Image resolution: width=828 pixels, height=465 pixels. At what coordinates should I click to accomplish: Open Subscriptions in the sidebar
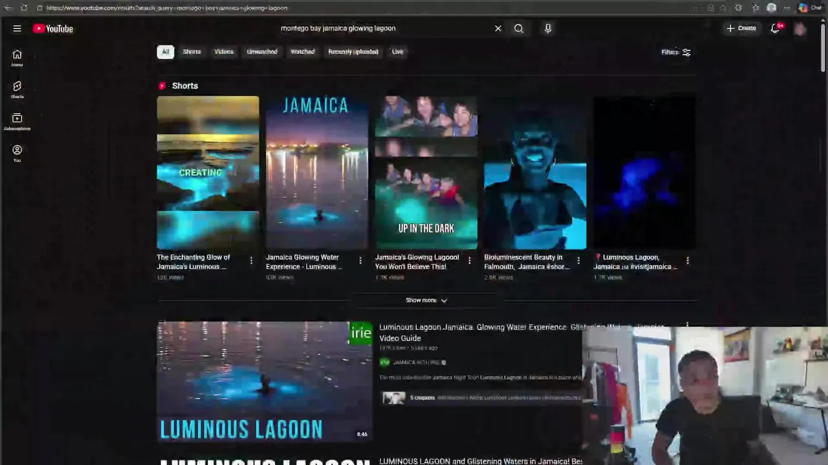pos(17,121)
